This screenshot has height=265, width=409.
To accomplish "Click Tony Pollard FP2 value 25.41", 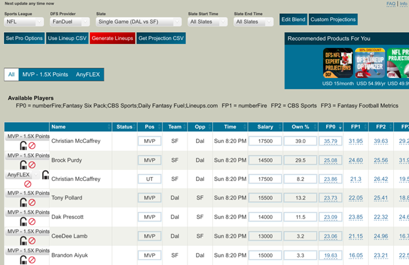I will 381,198.
